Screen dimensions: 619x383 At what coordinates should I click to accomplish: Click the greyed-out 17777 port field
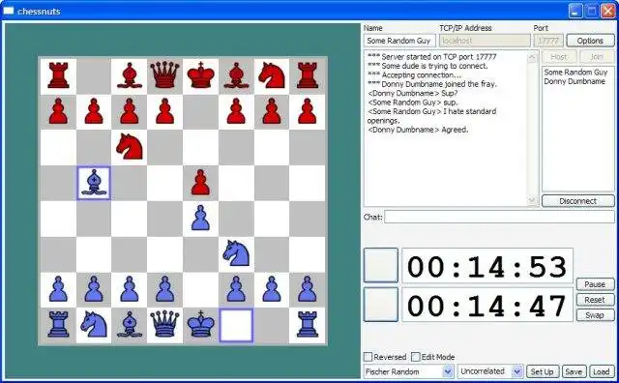tap(548, 41)
